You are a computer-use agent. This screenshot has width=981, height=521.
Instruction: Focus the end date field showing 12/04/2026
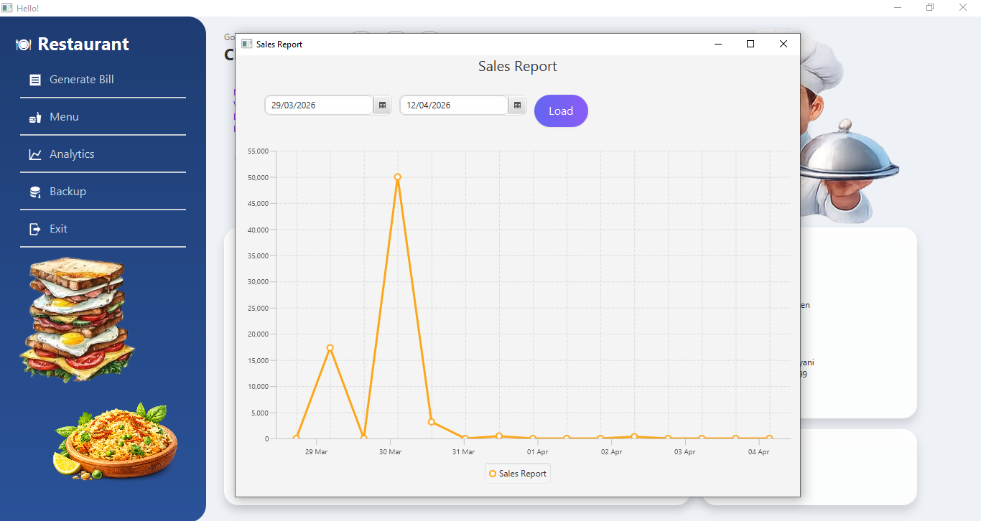454,105
